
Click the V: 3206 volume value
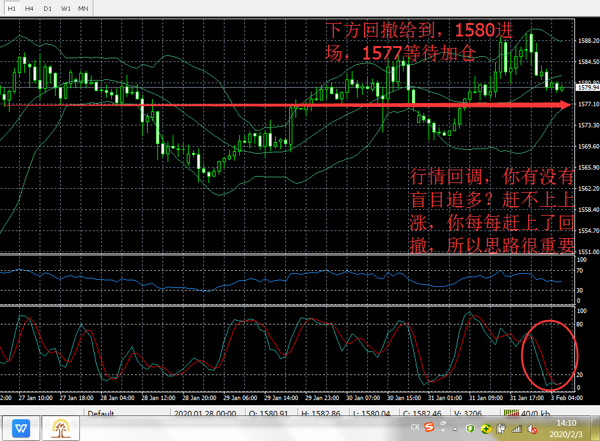pyautogui.click(x=468, y=414)
